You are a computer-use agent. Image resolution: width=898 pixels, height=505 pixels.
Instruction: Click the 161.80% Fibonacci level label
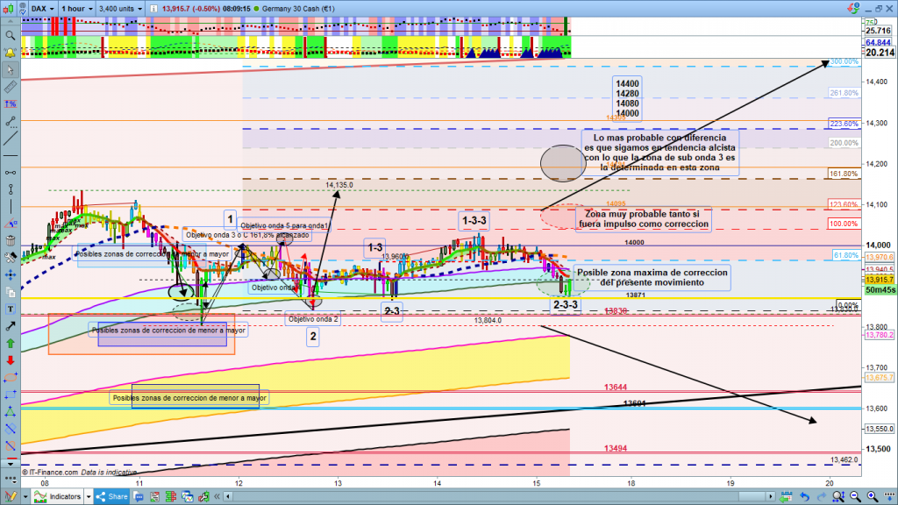[x=843, y=174]
